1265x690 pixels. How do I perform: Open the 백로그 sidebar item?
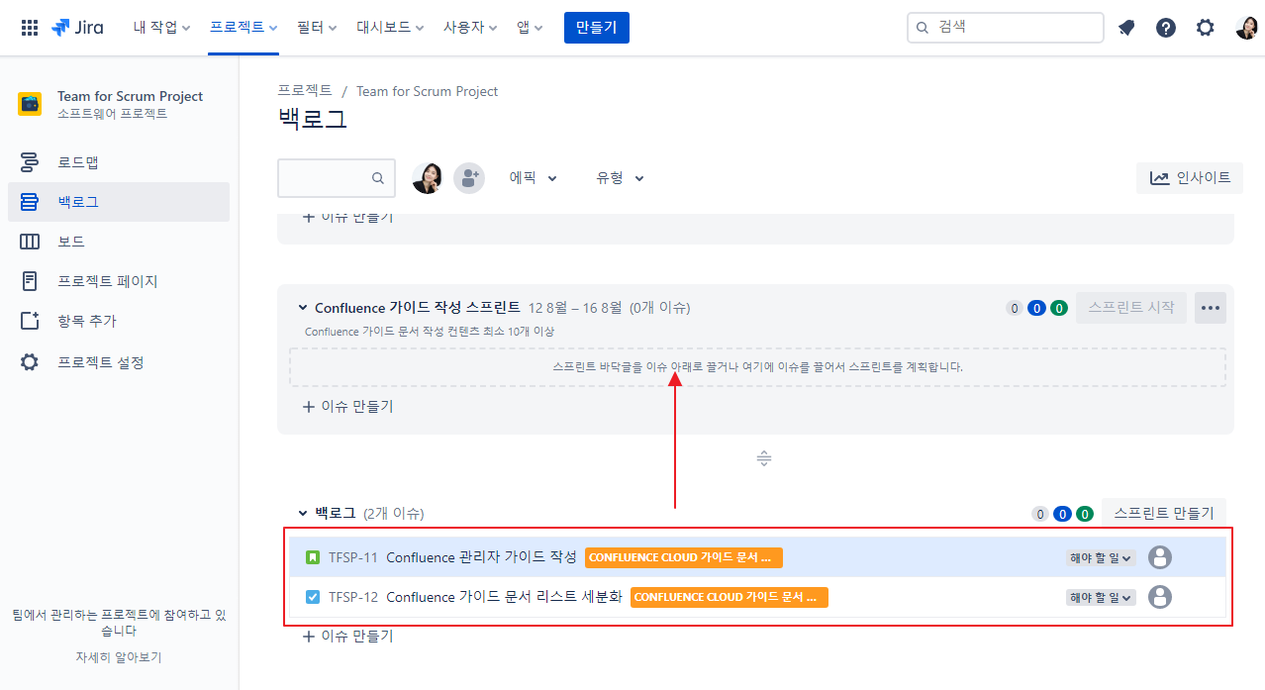pyautogui.click(x=119, y=202)
